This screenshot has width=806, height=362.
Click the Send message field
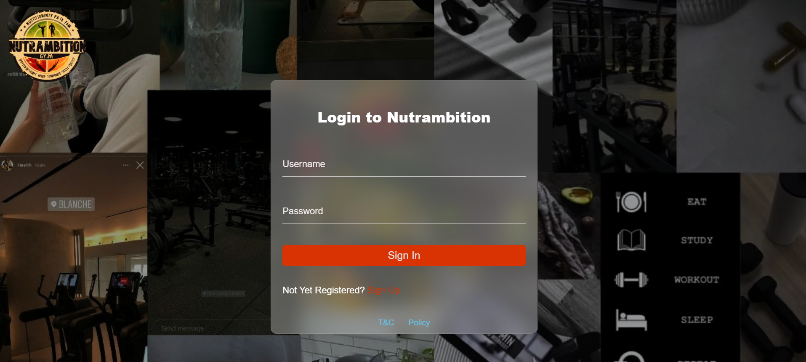[209, 328]
